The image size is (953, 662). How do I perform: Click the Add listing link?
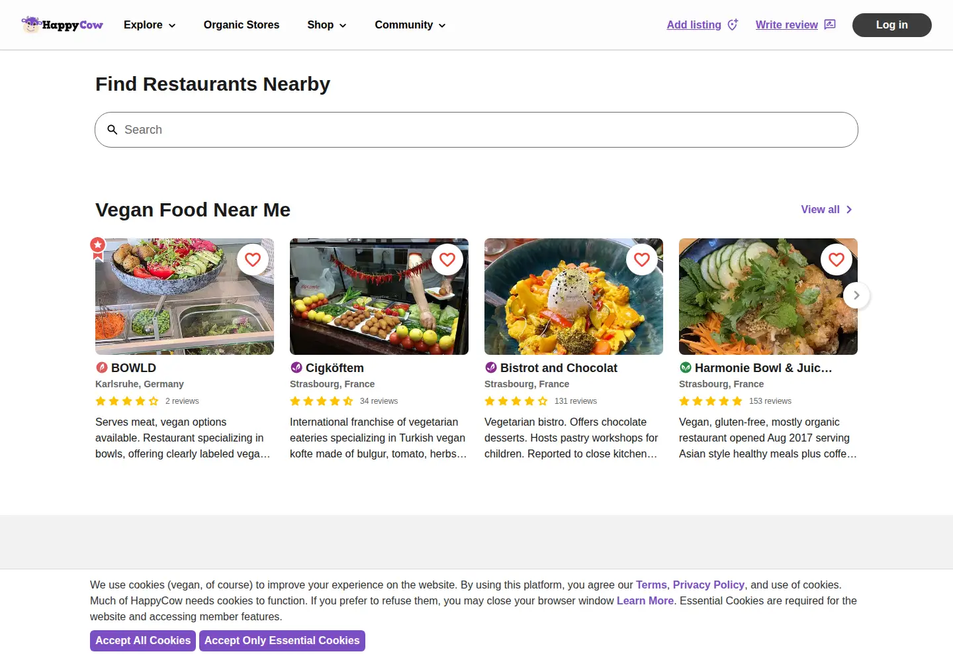click(694, 24)
